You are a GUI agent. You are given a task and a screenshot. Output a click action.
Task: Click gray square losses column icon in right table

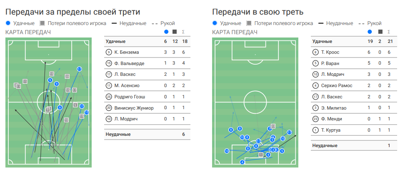(378, 32)
